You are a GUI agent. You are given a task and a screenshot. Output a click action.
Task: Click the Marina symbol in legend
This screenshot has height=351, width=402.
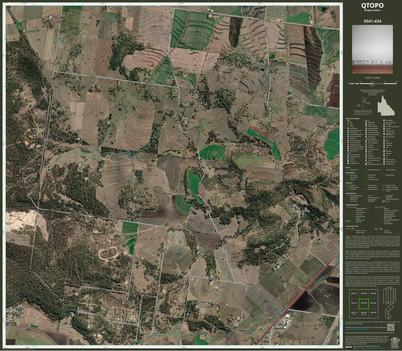(x=384, y=201)
